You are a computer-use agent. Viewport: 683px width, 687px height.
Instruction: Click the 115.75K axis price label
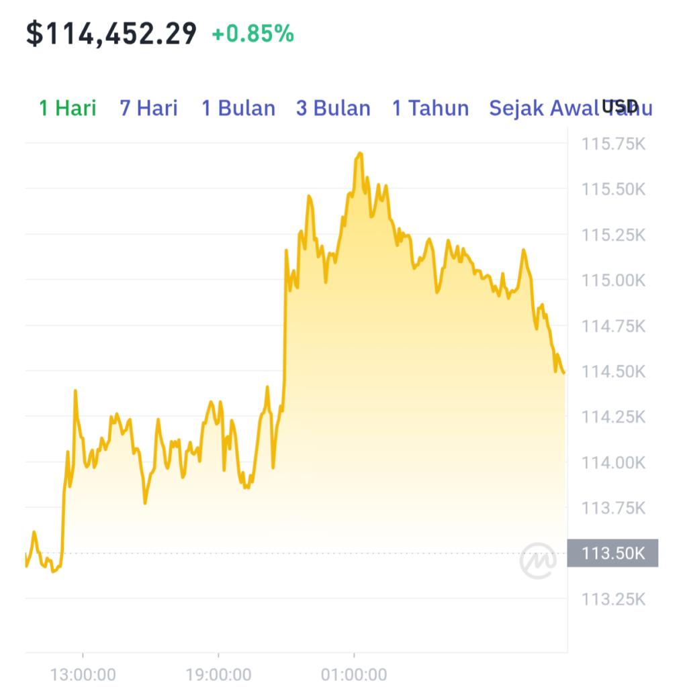point(613,144)
